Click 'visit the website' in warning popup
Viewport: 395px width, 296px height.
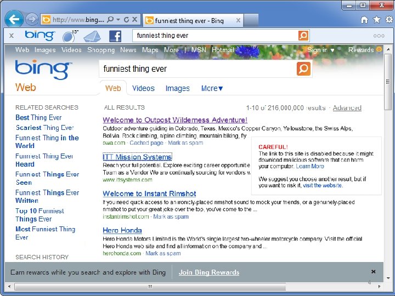coord(322,185)
